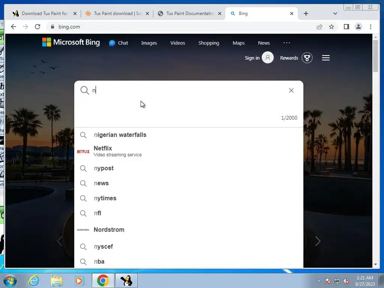Open Bing Videos

pyautogui.click(x=177, y=43)
